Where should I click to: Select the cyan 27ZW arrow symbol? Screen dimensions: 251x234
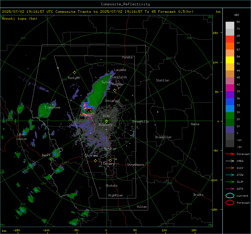(230, 175)
